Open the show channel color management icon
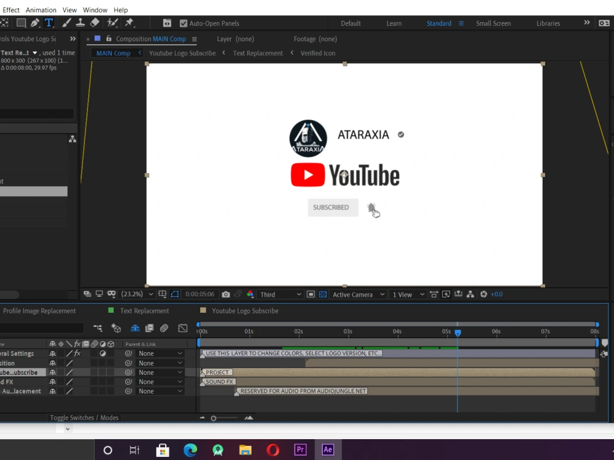The height and width of the screenshot is (460, 614). [251, 294]
